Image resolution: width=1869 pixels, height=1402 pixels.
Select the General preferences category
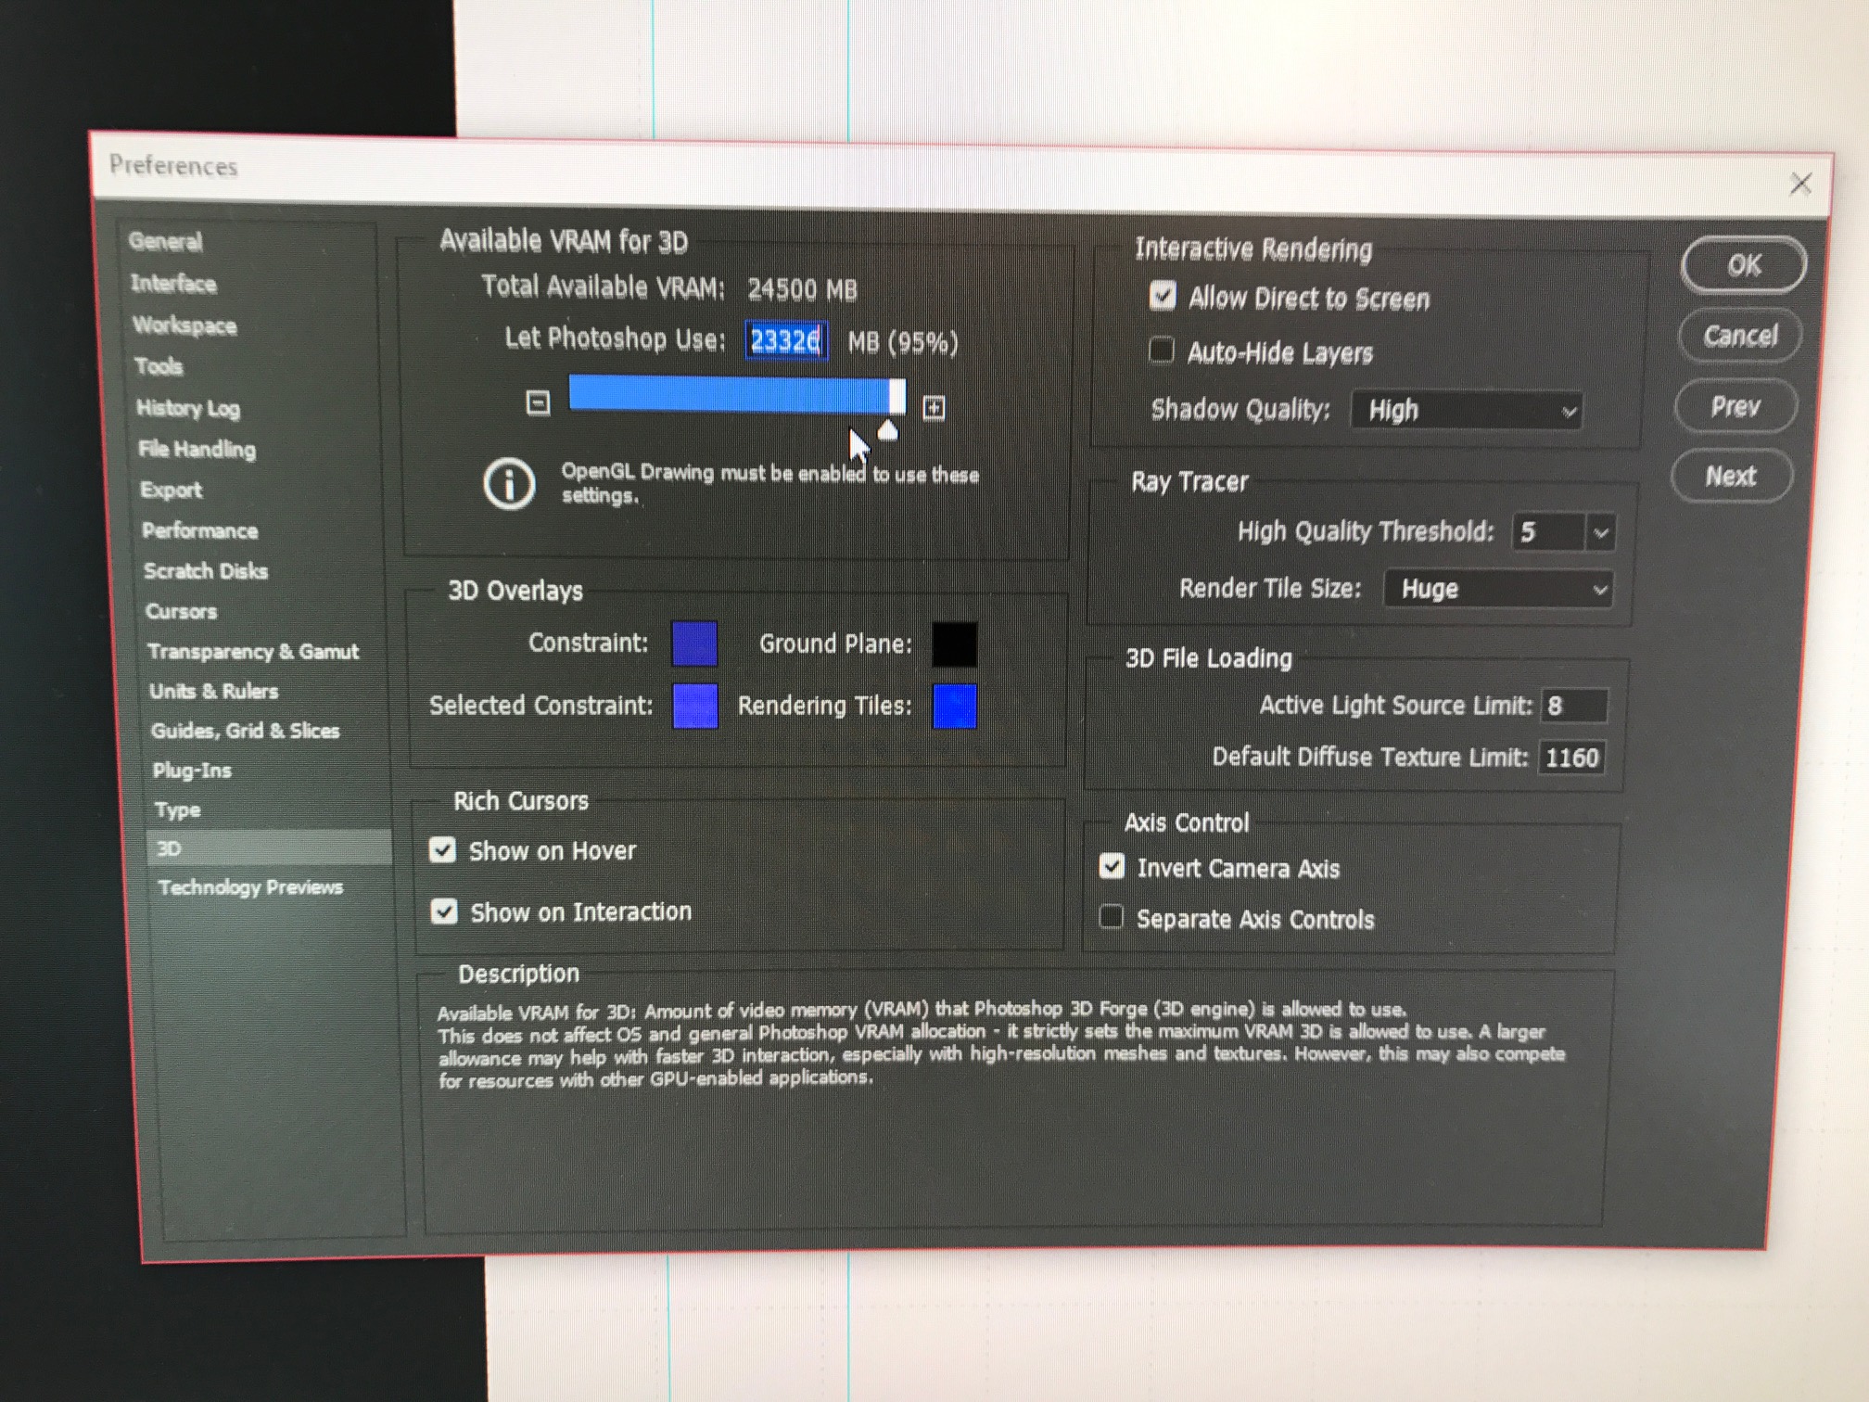tap(165, 242)
